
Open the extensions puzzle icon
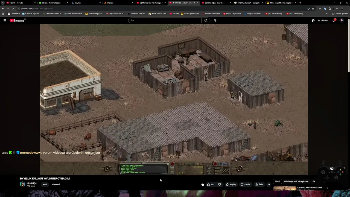coord(330,8)
